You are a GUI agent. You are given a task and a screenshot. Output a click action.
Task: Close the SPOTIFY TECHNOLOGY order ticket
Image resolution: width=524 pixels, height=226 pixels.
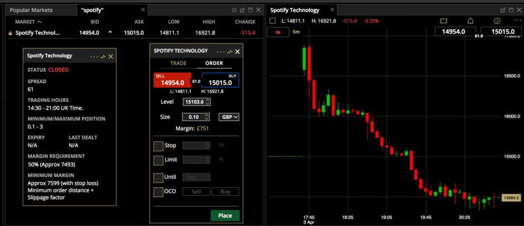coord(237,52)
